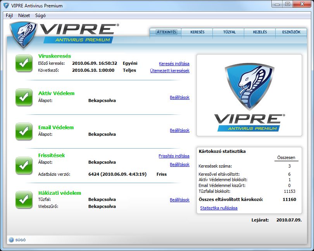The height and width of the screenshot is (251, 314).
Task: Open the Súgó menu
Action: tap(40, 16)
